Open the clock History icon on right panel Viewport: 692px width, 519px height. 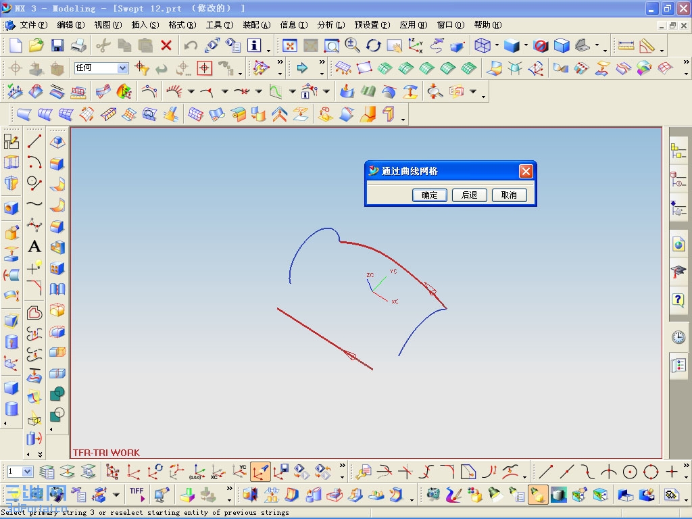click(x=678, y=338)
